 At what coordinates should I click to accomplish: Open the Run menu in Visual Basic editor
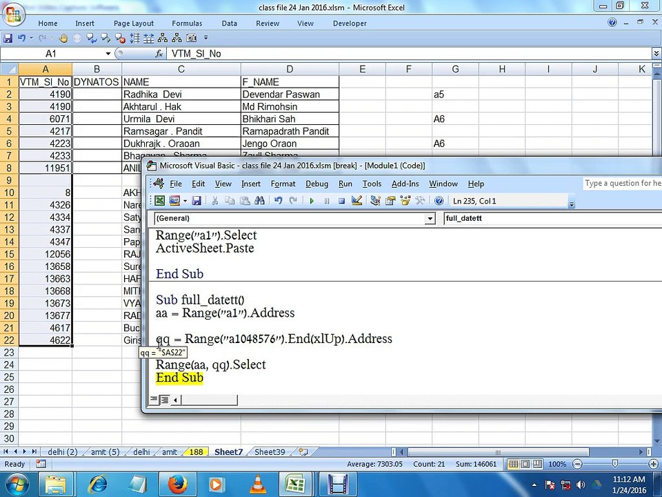point(345,184)
